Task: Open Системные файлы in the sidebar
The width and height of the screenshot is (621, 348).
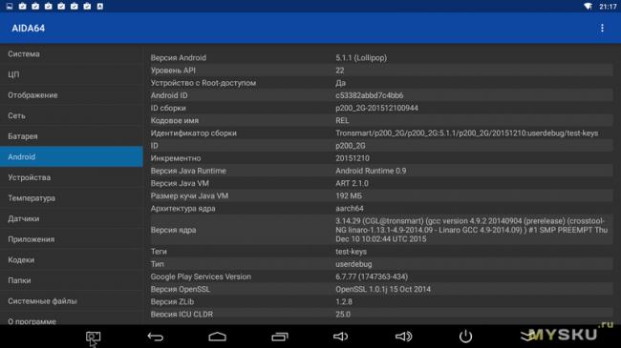Action: [x=72, y=301]
